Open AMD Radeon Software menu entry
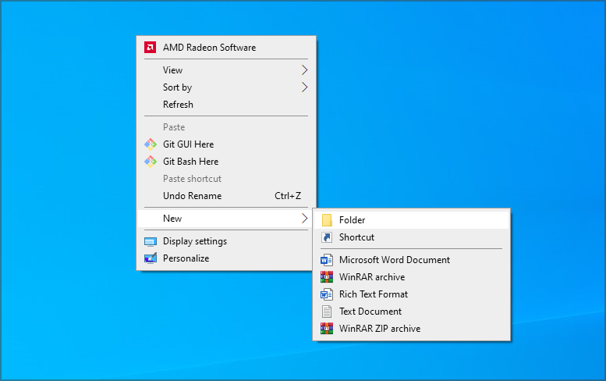 (226, 48)
